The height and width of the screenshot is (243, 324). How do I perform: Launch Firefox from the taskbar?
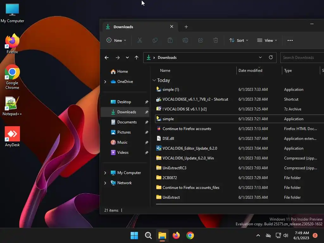click(x=176, y=235)
